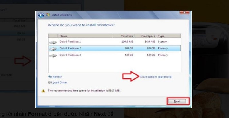Screen dimensions: 229x118
Task: Sort by the Name column header
Action: coord(85,36)
